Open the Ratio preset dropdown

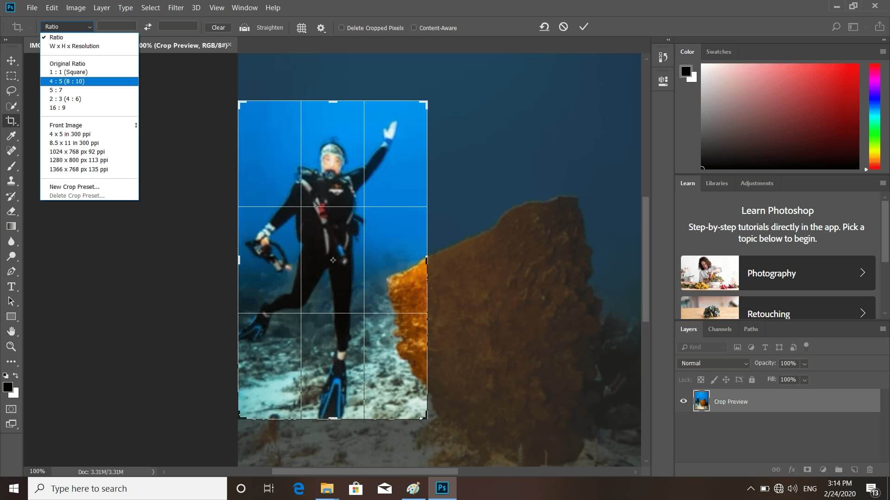68,27
